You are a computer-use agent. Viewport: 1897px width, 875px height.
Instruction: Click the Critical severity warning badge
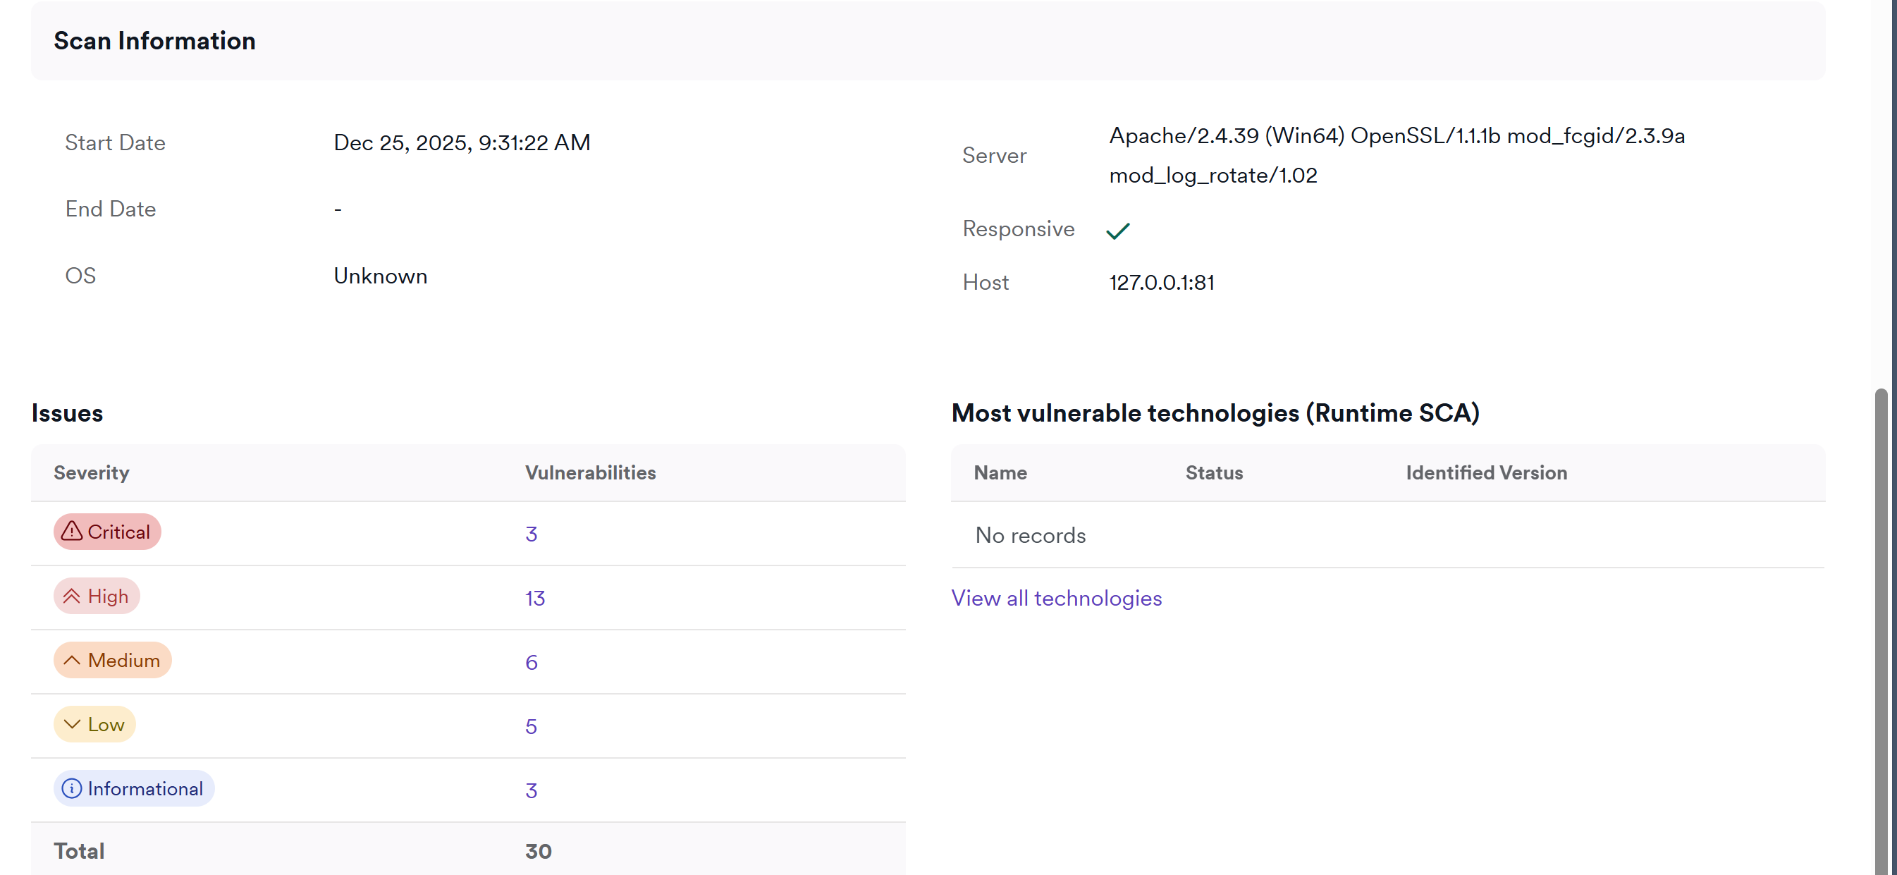(106, 532)
